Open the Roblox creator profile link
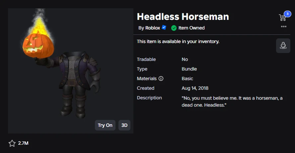Image resolution: width=295 pixels, height=153 pixels. coord(153,28)
